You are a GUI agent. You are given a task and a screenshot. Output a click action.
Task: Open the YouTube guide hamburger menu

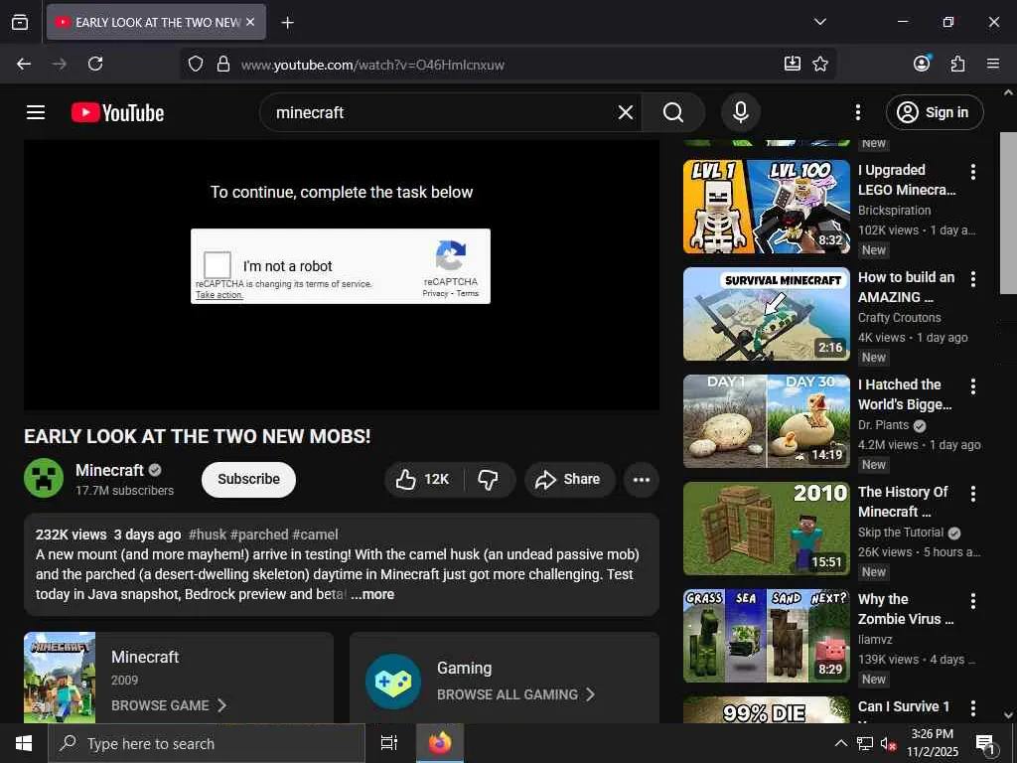click(36, 112)
